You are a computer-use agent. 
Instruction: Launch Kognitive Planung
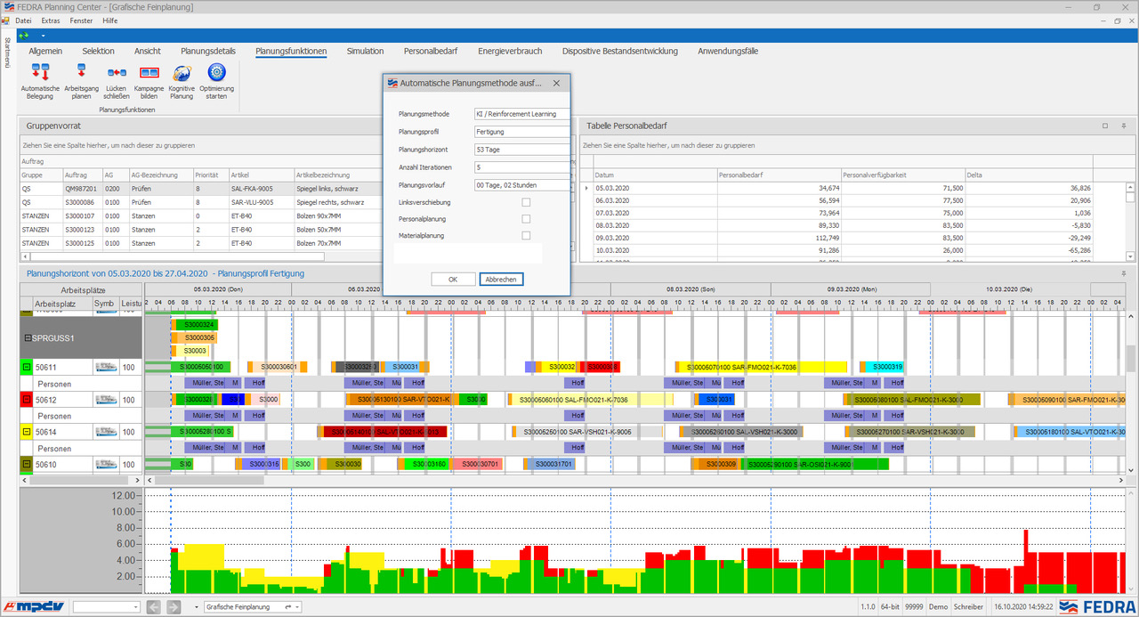pos(182,80)
